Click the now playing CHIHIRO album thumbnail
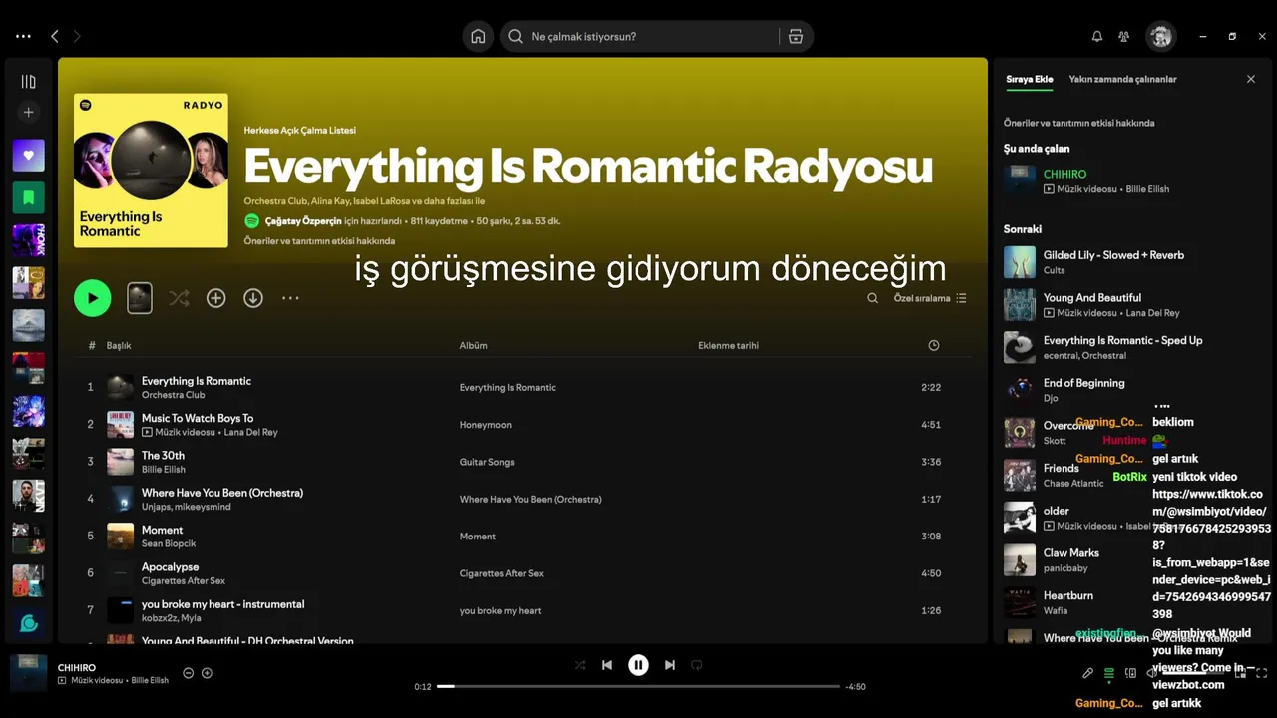The height and width of the screenshot is (718, 1277). point(28,673)
